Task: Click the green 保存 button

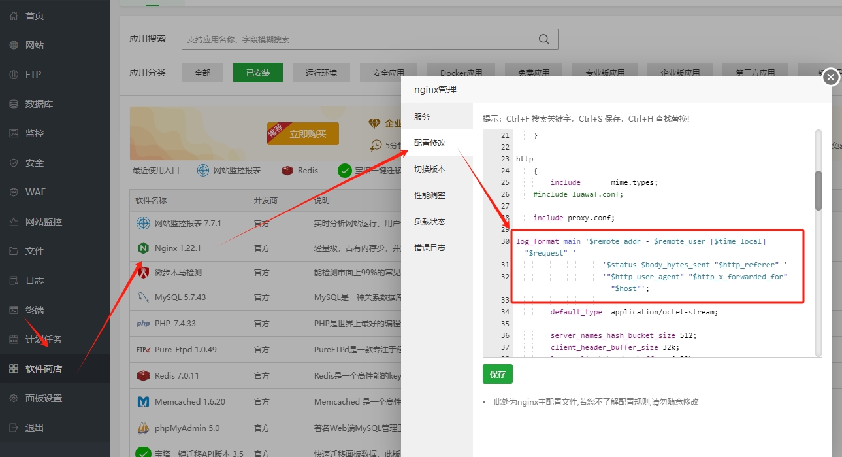Action: (498, 374)
